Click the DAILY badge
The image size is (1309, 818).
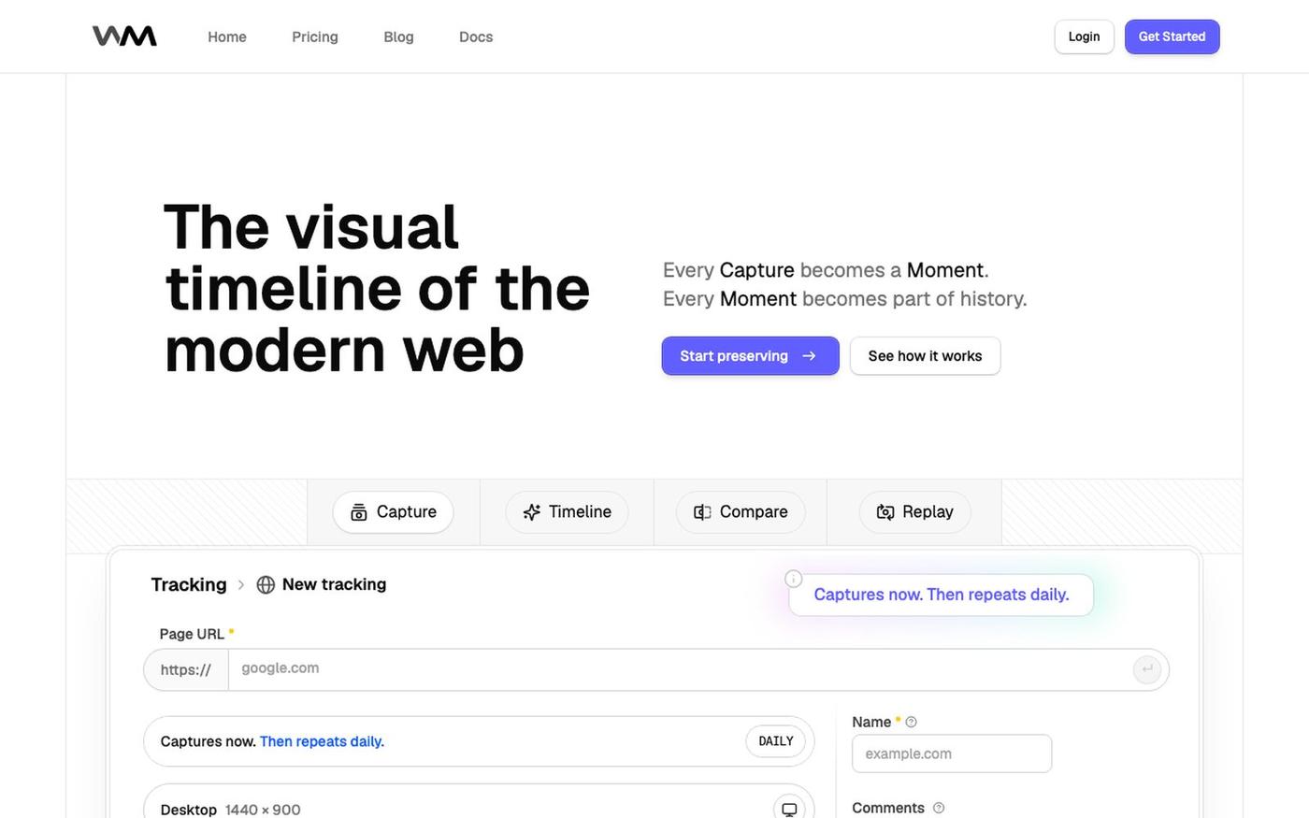(x=776, y=741)
